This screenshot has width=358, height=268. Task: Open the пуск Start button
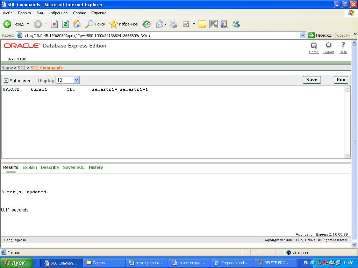point(16,263)
